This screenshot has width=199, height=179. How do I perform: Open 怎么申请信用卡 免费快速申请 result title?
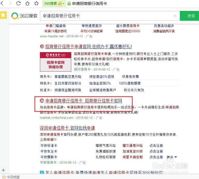tap(104, 173)
